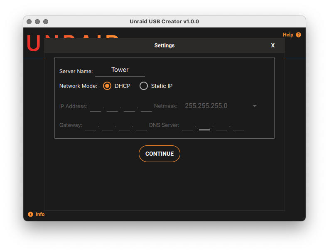Click the Info link text

40,214
